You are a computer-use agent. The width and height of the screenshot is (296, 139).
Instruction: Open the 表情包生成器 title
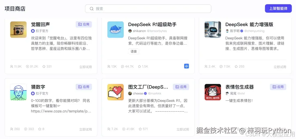tap(240, 87)
